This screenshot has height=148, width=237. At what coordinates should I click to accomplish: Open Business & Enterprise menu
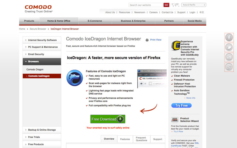point(133,21)
